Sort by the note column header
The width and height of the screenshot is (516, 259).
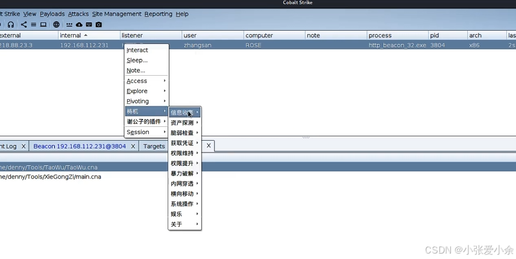336,35
